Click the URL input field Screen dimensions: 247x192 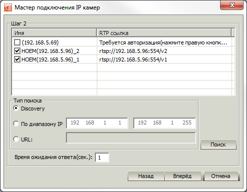point(131,138)
